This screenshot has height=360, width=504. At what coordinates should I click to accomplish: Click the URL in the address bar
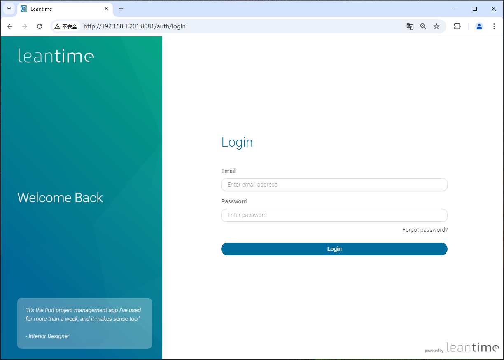point(134,26)
